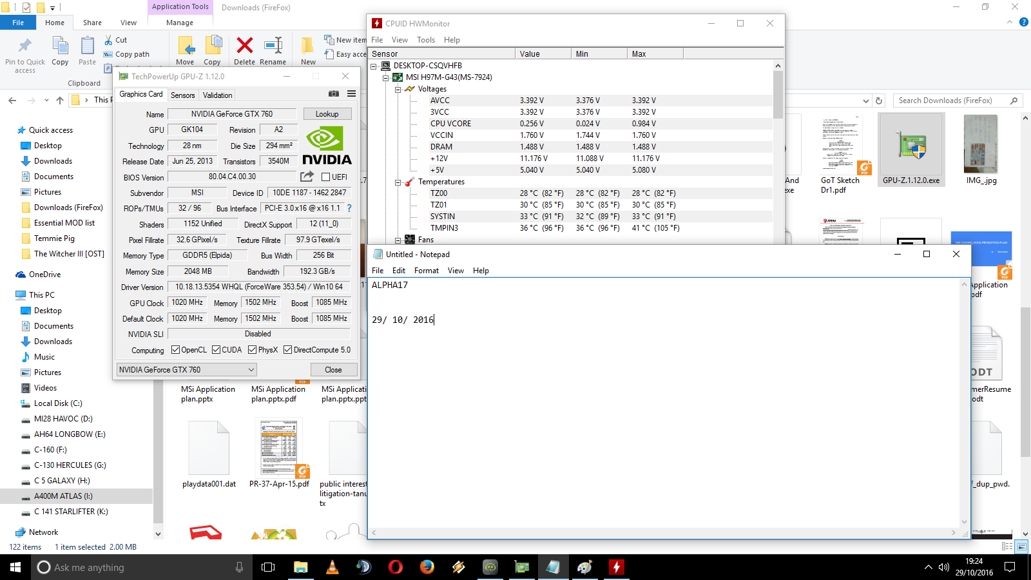The width and height of the screenshot is (1031, 580).
Task: Open recent locations dropdown arrow in Explorer
Action: point(46,100)
